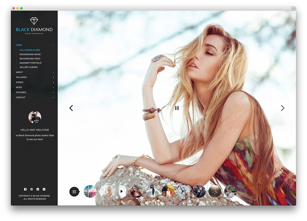Screen dimensions: 307x221
Task: Open the hamburger menu near the thumbnails
Action: coord(74,191)
